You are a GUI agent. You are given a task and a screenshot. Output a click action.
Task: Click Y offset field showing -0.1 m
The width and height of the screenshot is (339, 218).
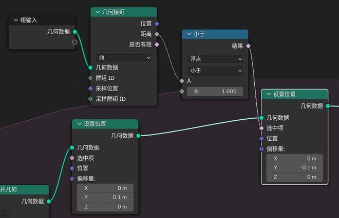pos(294,167)
